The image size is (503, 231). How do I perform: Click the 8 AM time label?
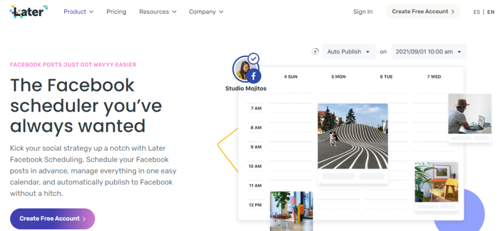(256, 128)
